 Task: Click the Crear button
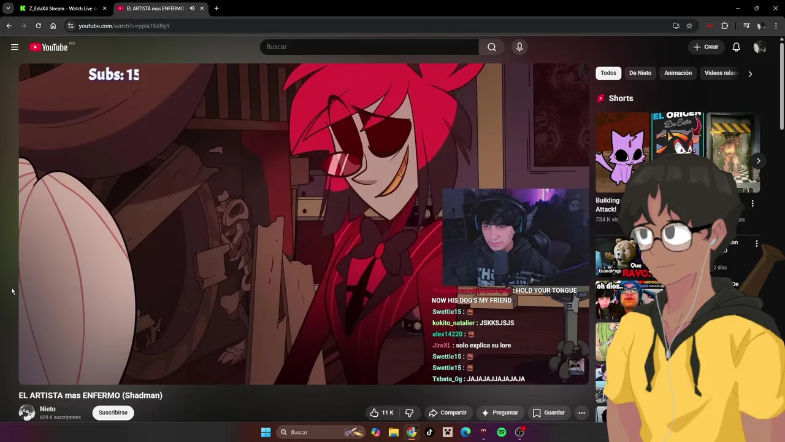706,47
